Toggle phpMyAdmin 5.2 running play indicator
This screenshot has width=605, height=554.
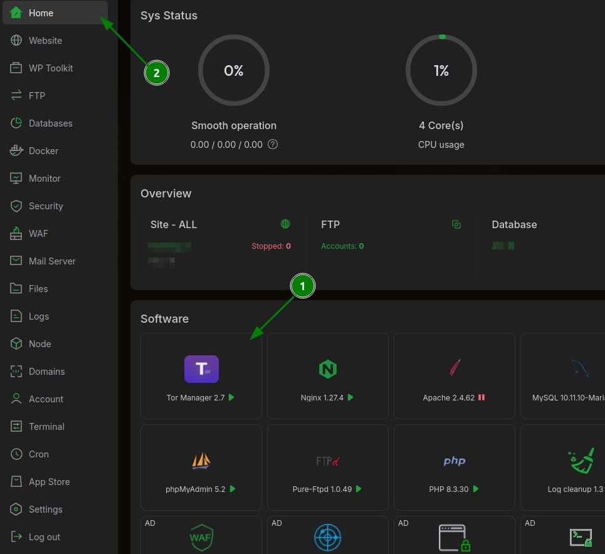pos(233,489)
